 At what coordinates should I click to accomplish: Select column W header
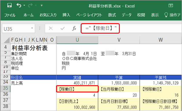pos(161,40)
